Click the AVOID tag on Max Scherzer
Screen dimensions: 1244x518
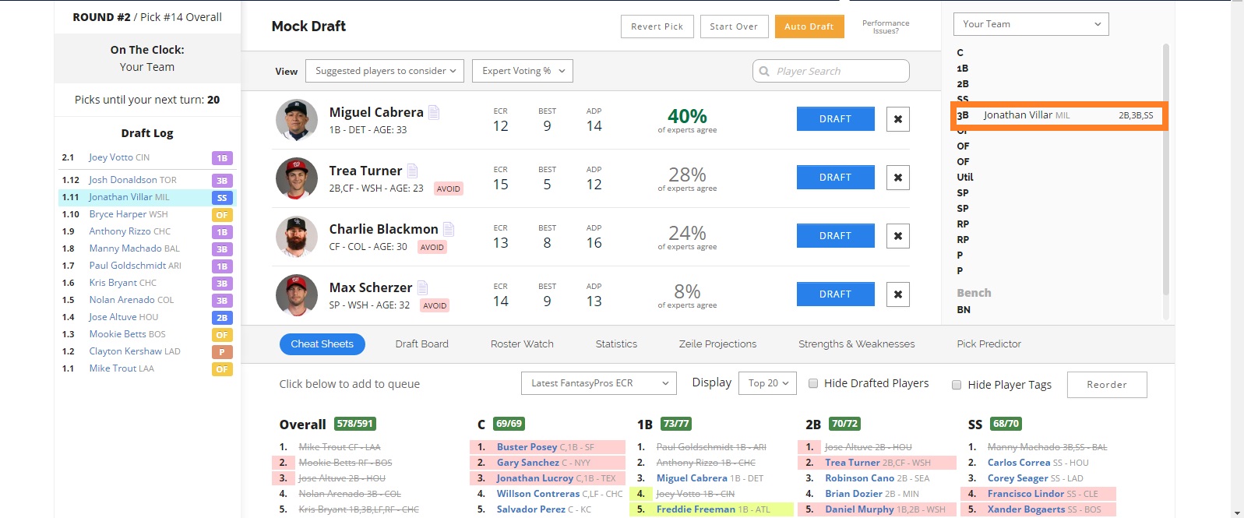[x=435, y=305]
